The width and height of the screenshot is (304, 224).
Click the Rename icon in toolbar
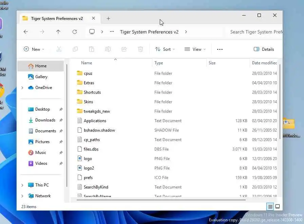108,49
